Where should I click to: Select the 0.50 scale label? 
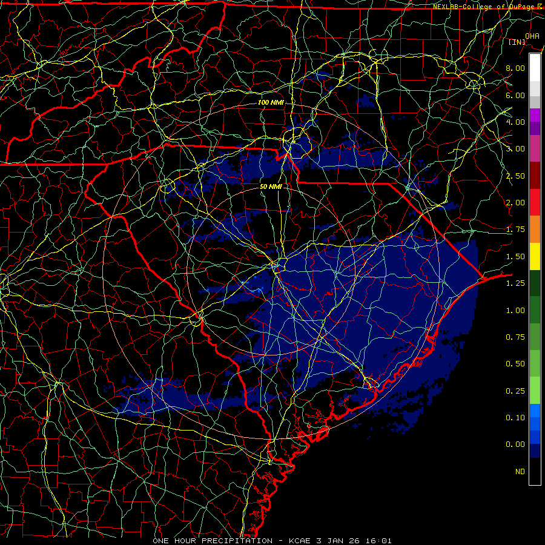click(515, 364)
